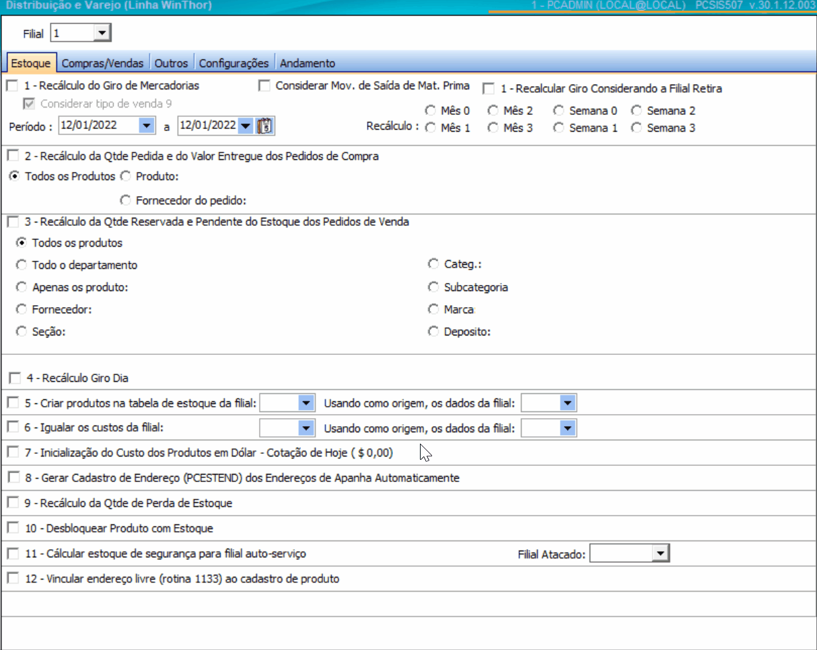Open filial dropdown for option 6 Igualar custos
This screenshot has height=650, width=817.
[306, 428]
